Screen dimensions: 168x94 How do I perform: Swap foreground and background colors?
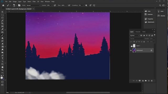pos(3,75)
